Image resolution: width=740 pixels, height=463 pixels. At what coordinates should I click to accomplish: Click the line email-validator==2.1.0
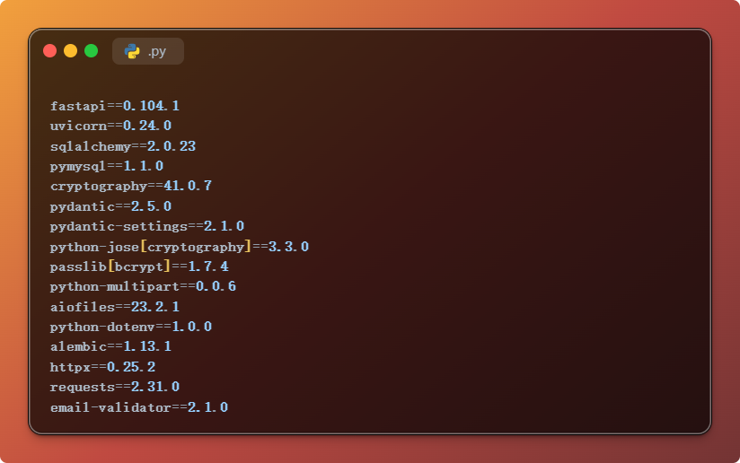(x=139, y=407)
